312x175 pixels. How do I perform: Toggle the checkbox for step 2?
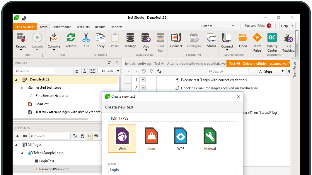(143, 87)
